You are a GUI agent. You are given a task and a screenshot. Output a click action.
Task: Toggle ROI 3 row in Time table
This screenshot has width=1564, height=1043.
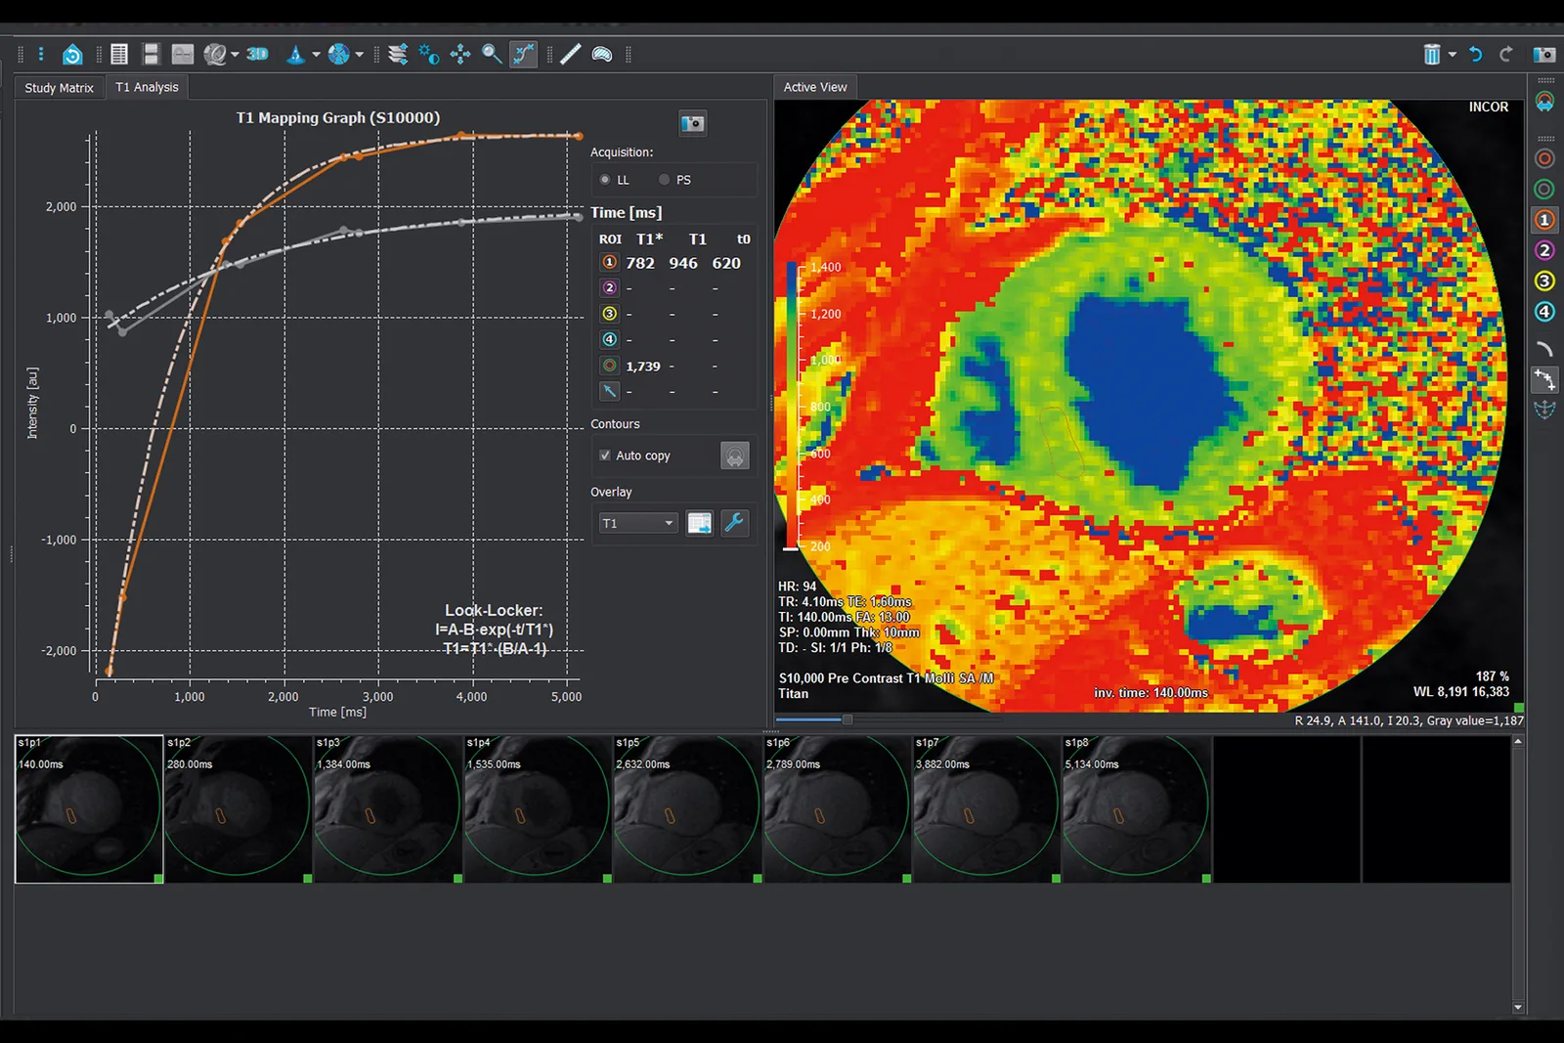point(609,314)
